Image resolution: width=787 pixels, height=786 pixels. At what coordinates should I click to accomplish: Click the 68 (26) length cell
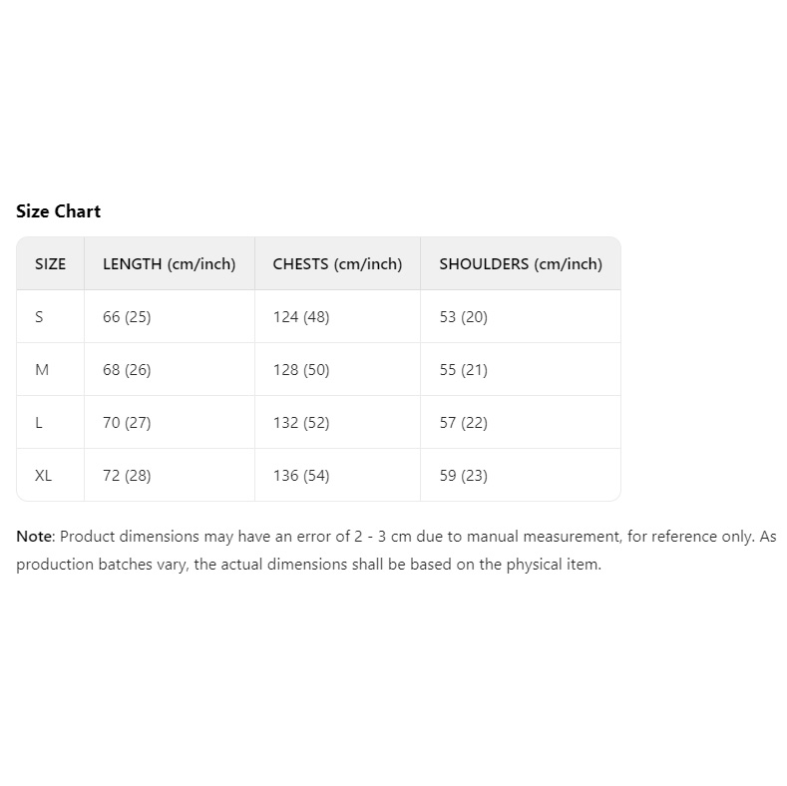pyautogui.click(x=127, y=370)
